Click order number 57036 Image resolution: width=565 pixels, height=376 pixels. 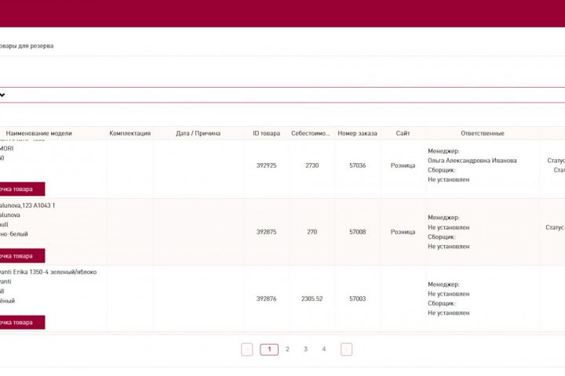[x=358, y=165]
